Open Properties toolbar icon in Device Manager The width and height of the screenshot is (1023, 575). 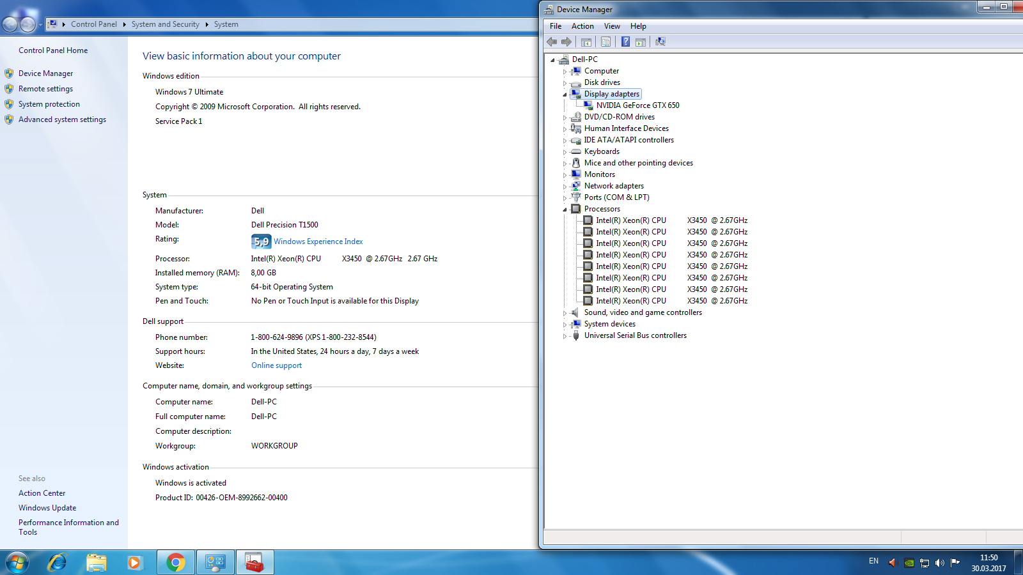point(605,42)
